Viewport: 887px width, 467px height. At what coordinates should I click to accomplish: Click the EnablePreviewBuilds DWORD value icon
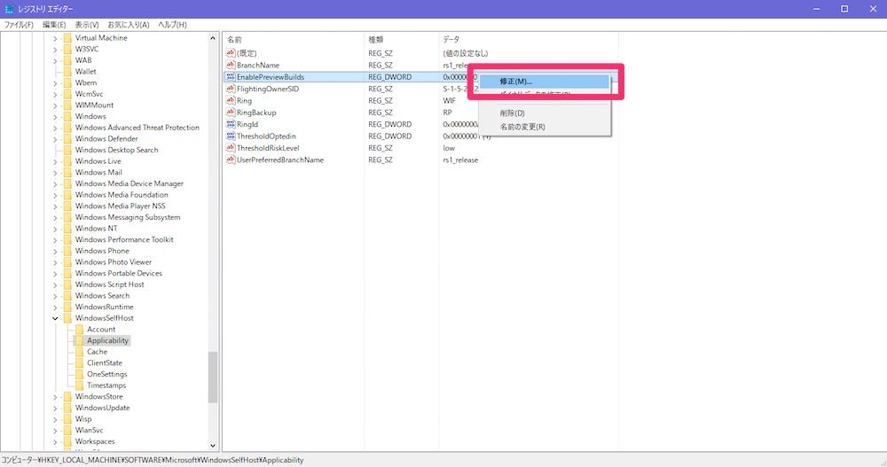click(231, 77)
